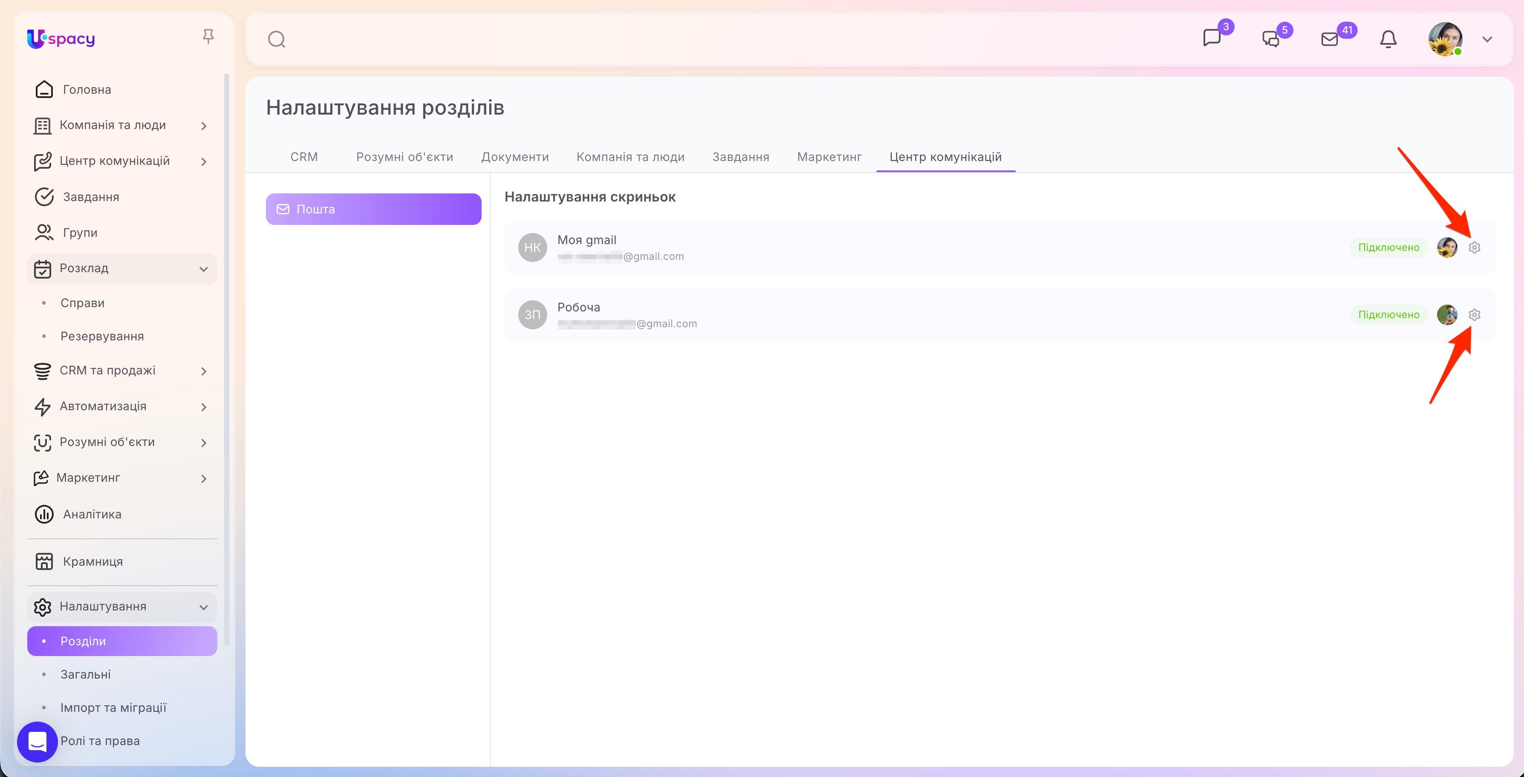
Task: Click the Маркетинг sidebar icon
Action: (41, 478)
